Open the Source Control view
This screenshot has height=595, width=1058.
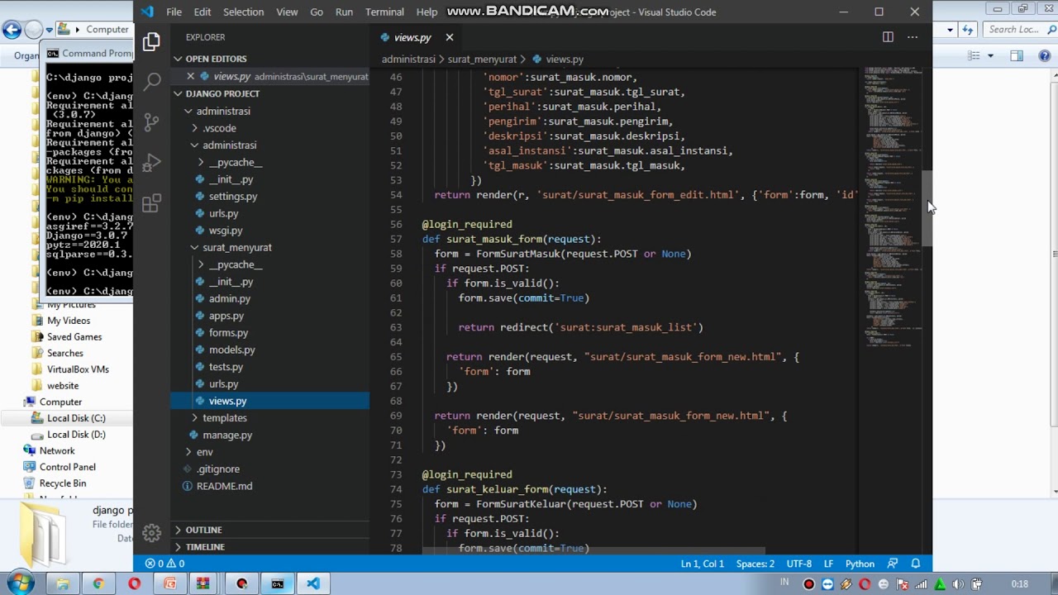point(151,122)
